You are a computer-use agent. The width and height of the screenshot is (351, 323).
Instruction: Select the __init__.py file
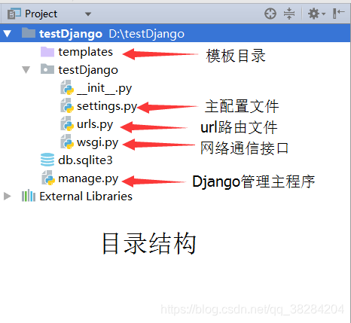click(104, 88)
